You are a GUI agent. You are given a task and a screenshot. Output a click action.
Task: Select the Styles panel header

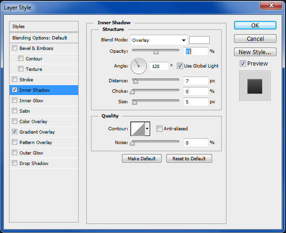click(x=44, y=27)
